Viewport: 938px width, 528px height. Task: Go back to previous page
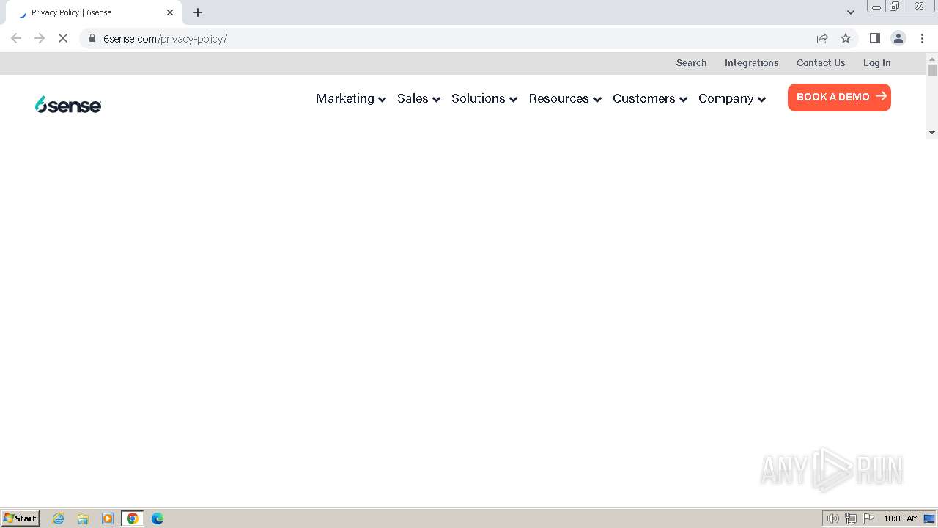coord(16,38)
